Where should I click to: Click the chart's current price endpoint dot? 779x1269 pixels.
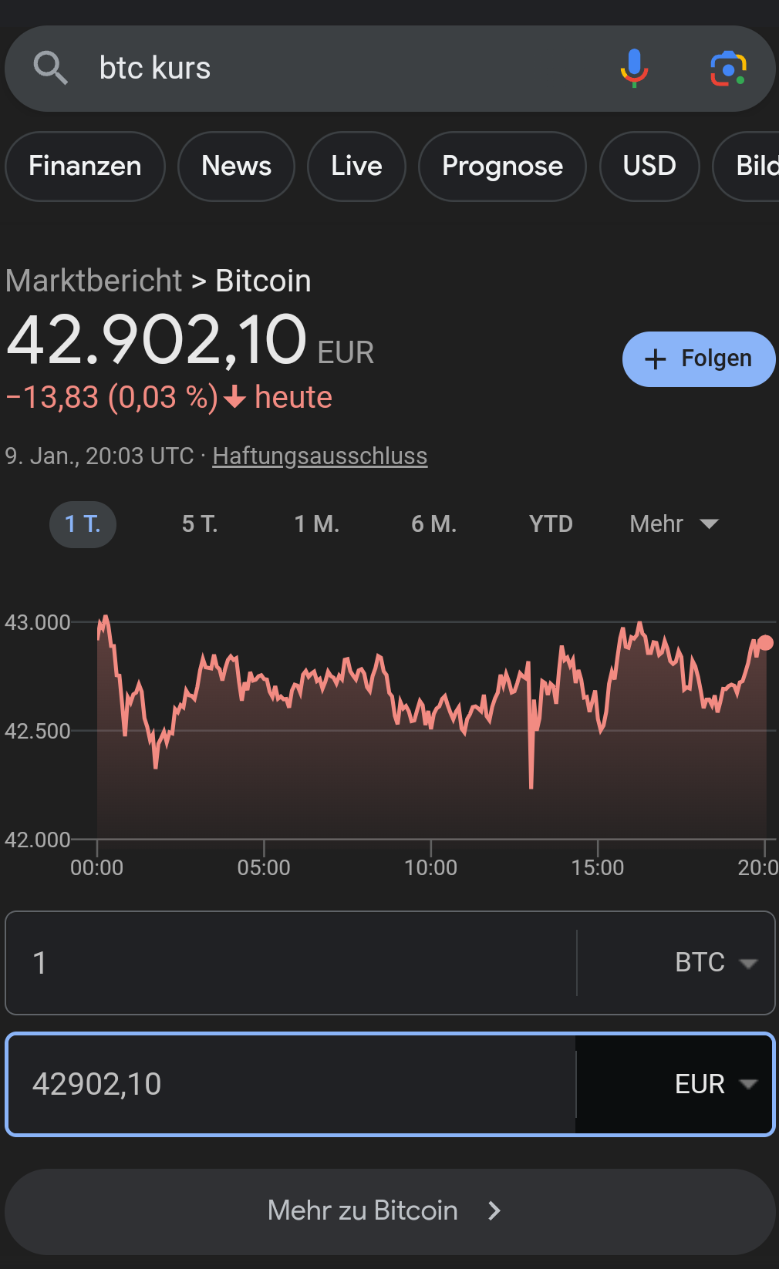(765, 642)
